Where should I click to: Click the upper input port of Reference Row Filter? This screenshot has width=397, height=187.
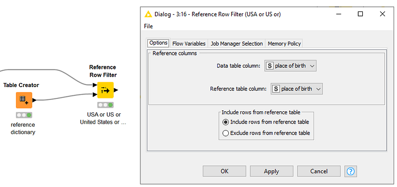(95, 85)
